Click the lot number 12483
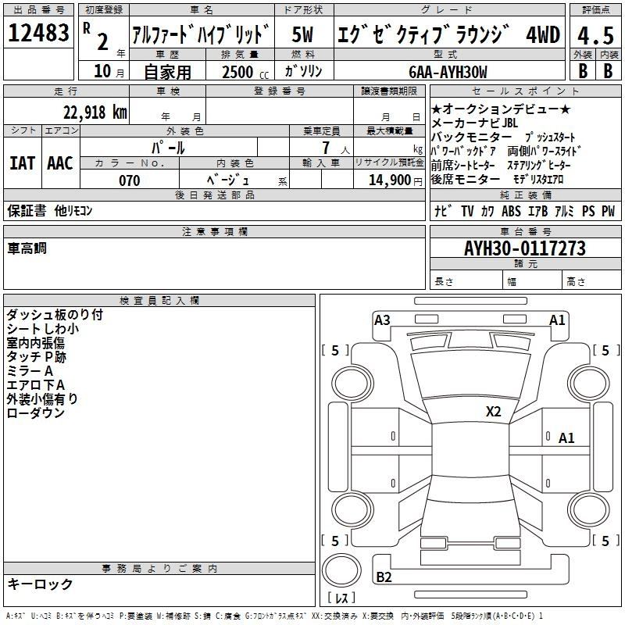The height and width of the screenshot is (625, 625). (38, 33)
